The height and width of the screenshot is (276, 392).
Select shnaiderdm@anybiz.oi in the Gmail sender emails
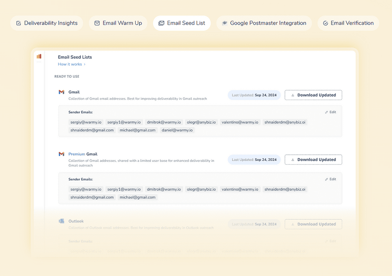285,122
